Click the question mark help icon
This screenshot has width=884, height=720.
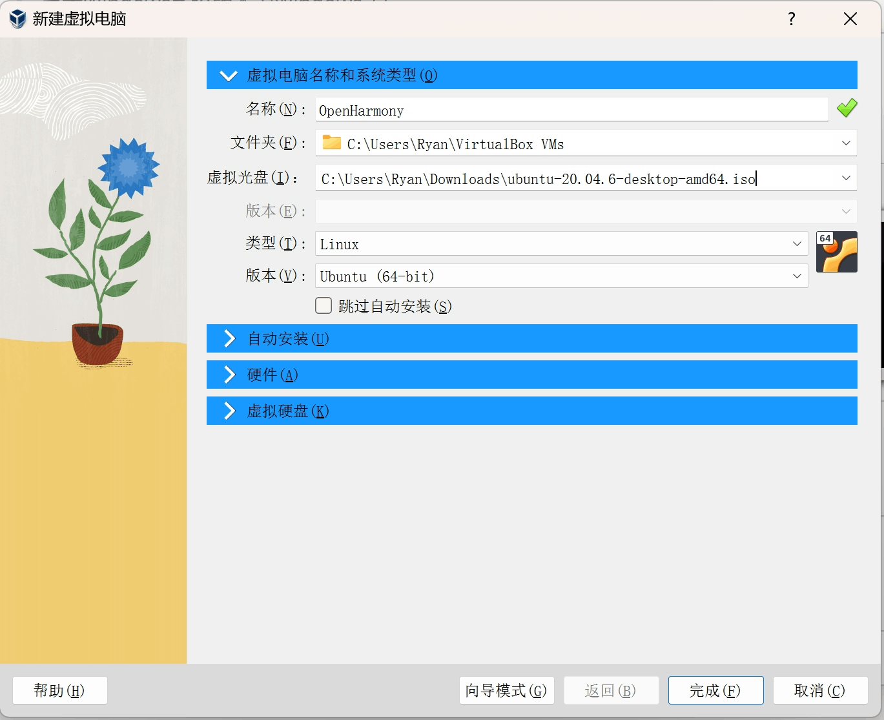coord(792,19)
